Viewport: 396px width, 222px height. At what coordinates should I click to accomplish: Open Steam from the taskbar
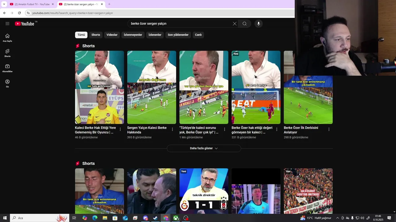click(156, 218)
